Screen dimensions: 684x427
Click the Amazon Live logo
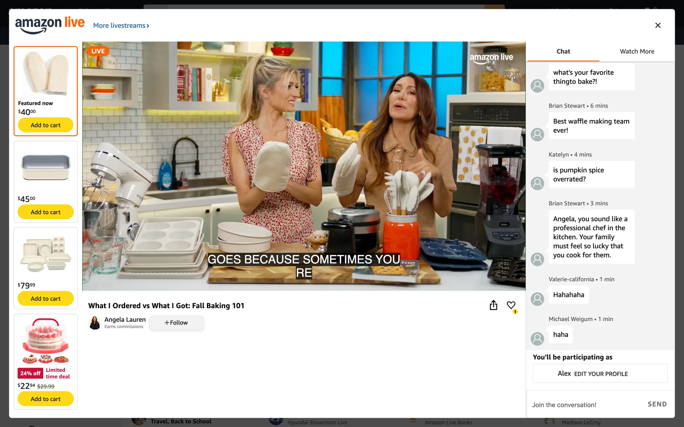pos(50,25)
